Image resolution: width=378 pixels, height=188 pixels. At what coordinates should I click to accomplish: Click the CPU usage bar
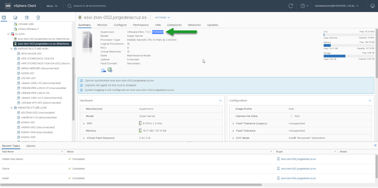(349, 35)
